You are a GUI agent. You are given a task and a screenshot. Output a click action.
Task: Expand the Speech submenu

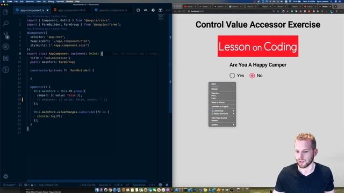(222, 125)
